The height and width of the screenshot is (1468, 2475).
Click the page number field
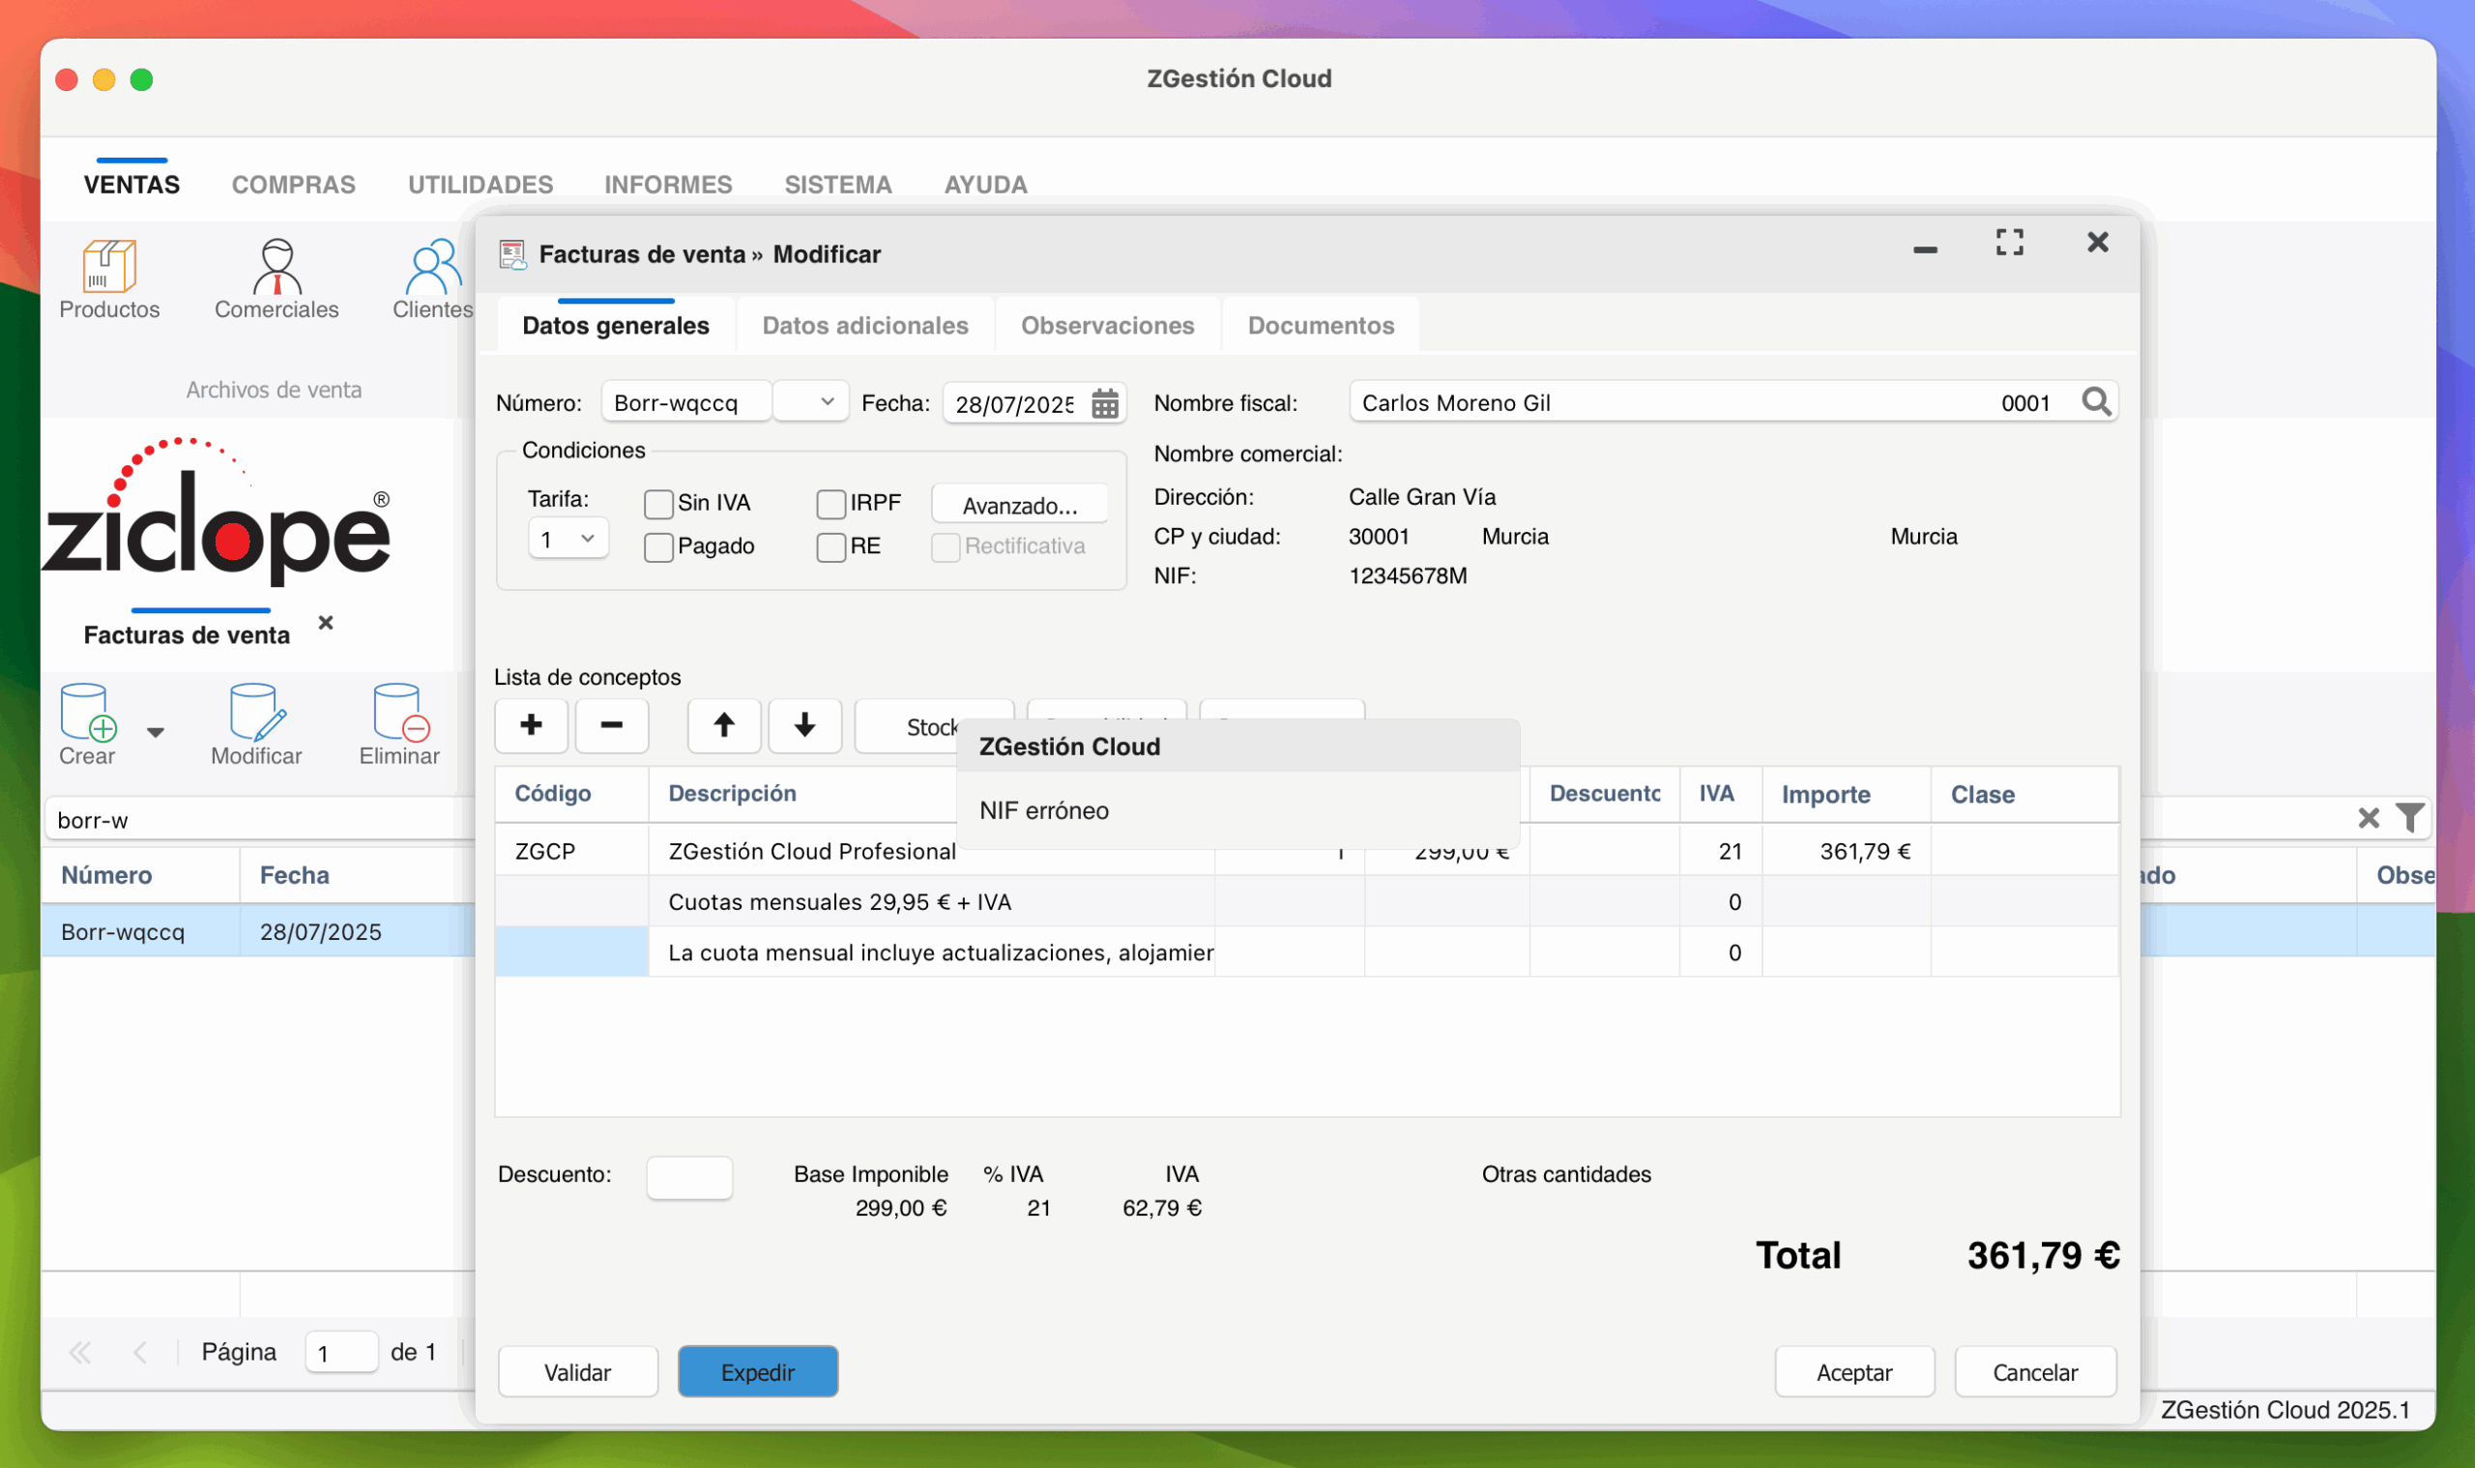pos(341,1352)
